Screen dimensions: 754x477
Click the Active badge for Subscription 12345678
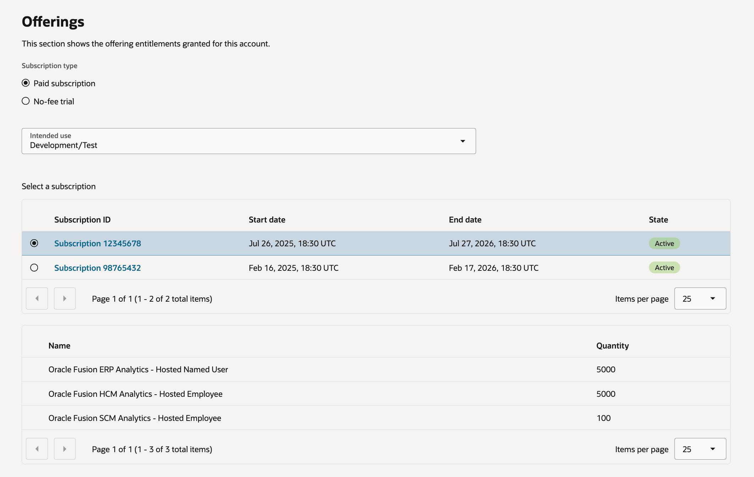pyautogui.click(x=664, y=243)
